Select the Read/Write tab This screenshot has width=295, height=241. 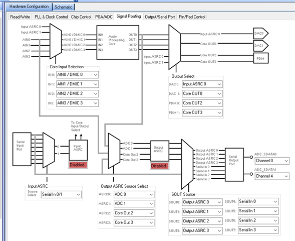pyautogui.click(x=20, y=17)
